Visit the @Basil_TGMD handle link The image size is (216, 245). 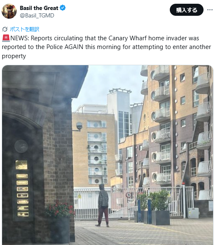(37, 15)
